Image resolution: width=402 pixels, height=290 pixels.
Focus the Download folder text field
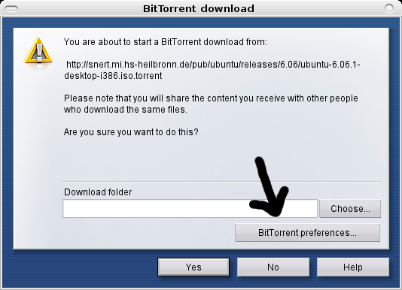[190, 209]
